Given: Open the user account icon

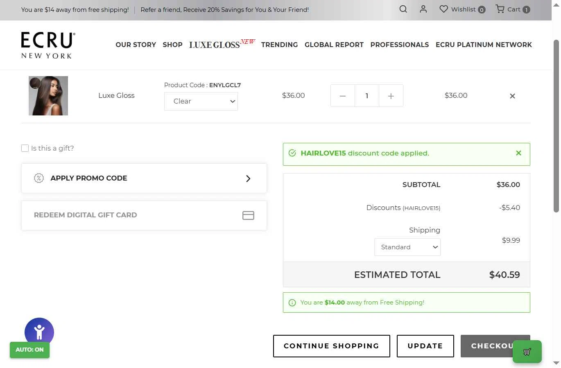Looking at the screenshot, I should (x=423, y=9).
